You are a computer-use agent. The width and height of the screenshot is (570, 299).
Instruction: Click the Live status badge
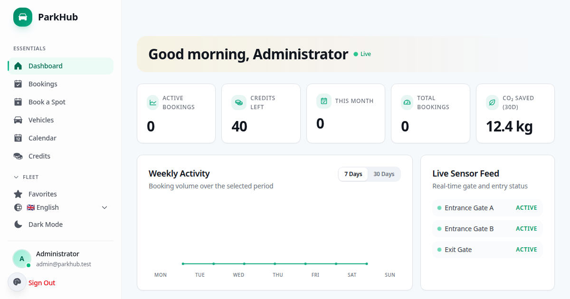362,54
